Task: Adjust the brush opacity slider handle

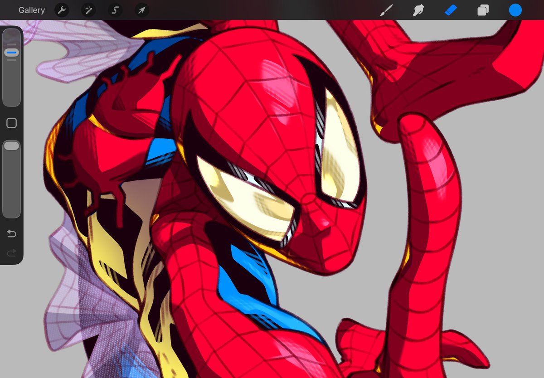Action: click(x=11, y=145)
